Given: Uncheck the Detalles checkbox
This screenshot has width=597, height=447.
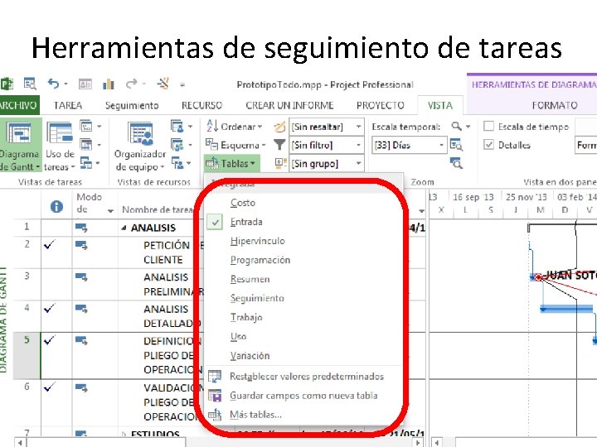Looking at the screenshot, I should [489, 145].
